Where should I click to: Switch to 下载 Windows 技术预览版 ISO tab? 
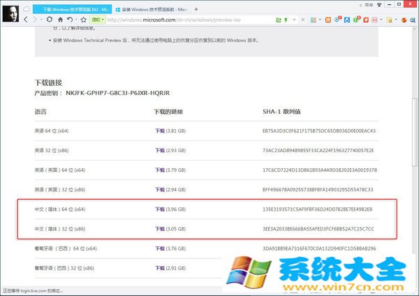coord(72,9)
